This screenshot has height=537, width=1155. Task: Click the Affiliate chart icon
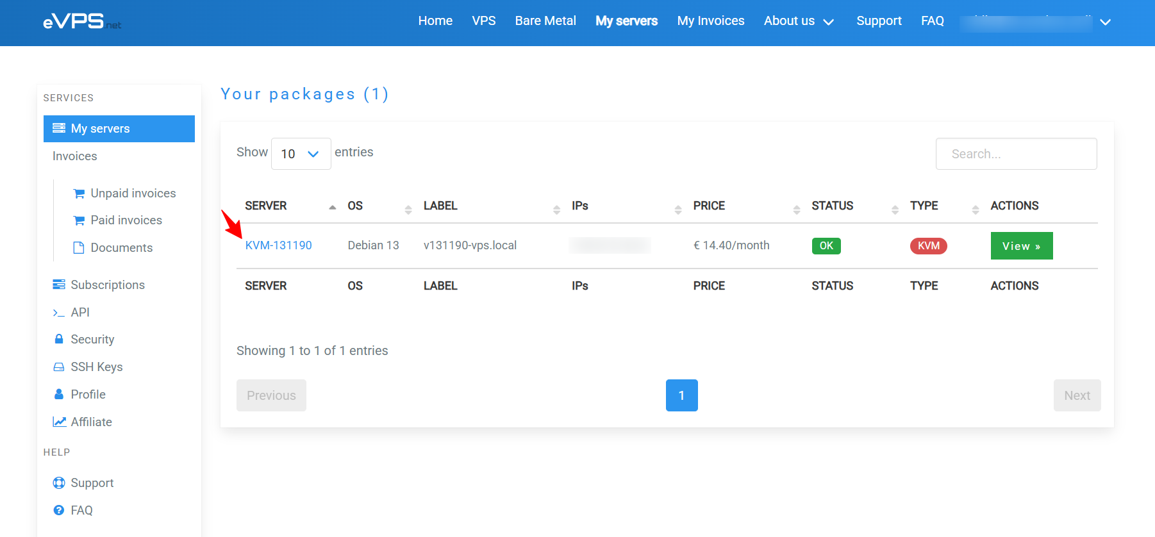click(x=60, y=422)
